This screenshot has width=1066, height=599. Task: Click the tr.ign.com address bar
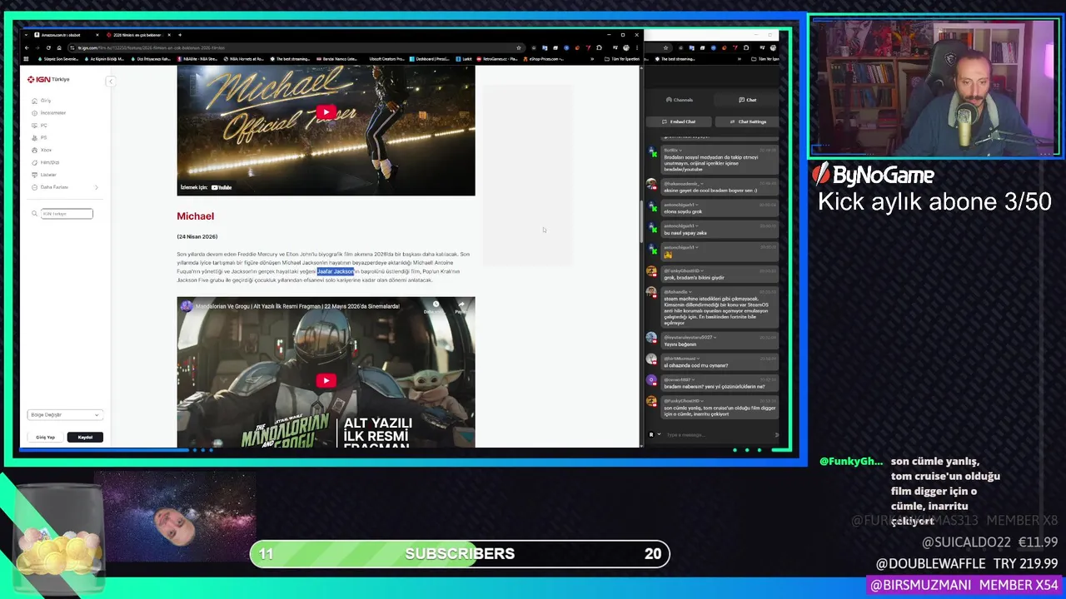[x=296, y=47]
